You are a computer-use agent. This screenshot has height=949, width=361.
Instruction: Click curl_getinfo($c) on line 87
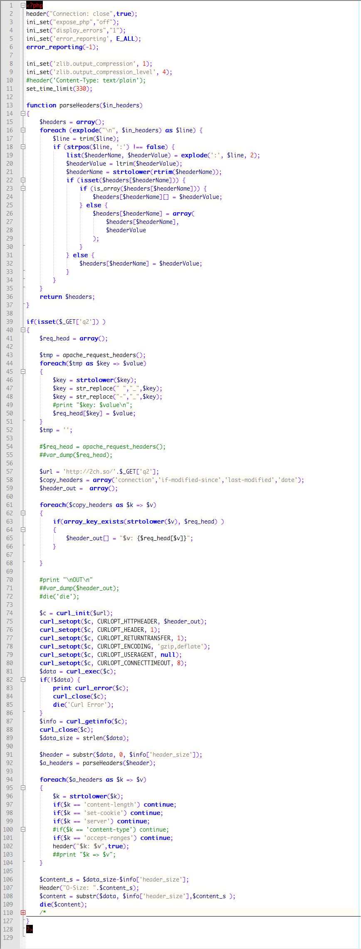[x=96, y=721]
